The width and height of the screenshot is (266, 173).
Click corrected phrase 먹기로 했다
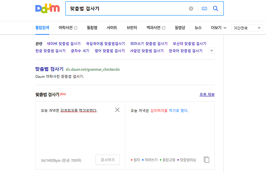click(178, 111)
